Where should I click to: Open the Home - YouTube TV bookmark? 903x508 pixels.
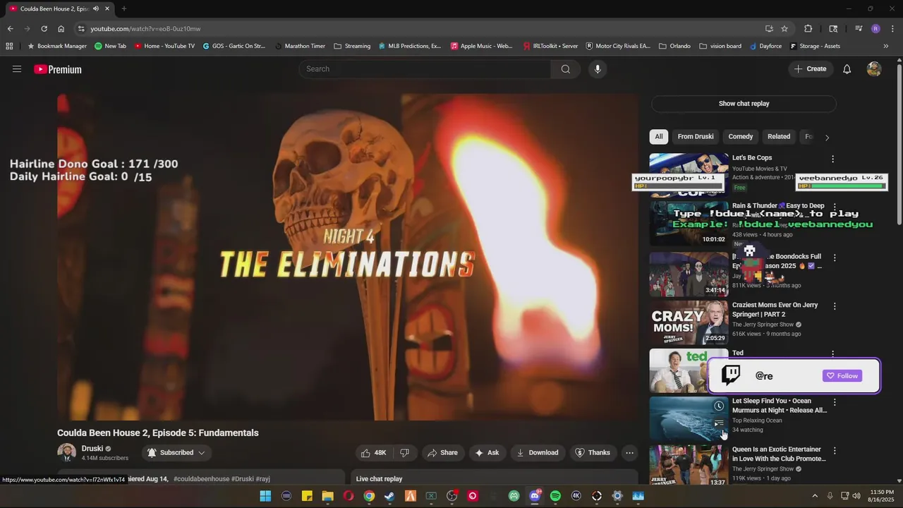[x=164, y=46]
